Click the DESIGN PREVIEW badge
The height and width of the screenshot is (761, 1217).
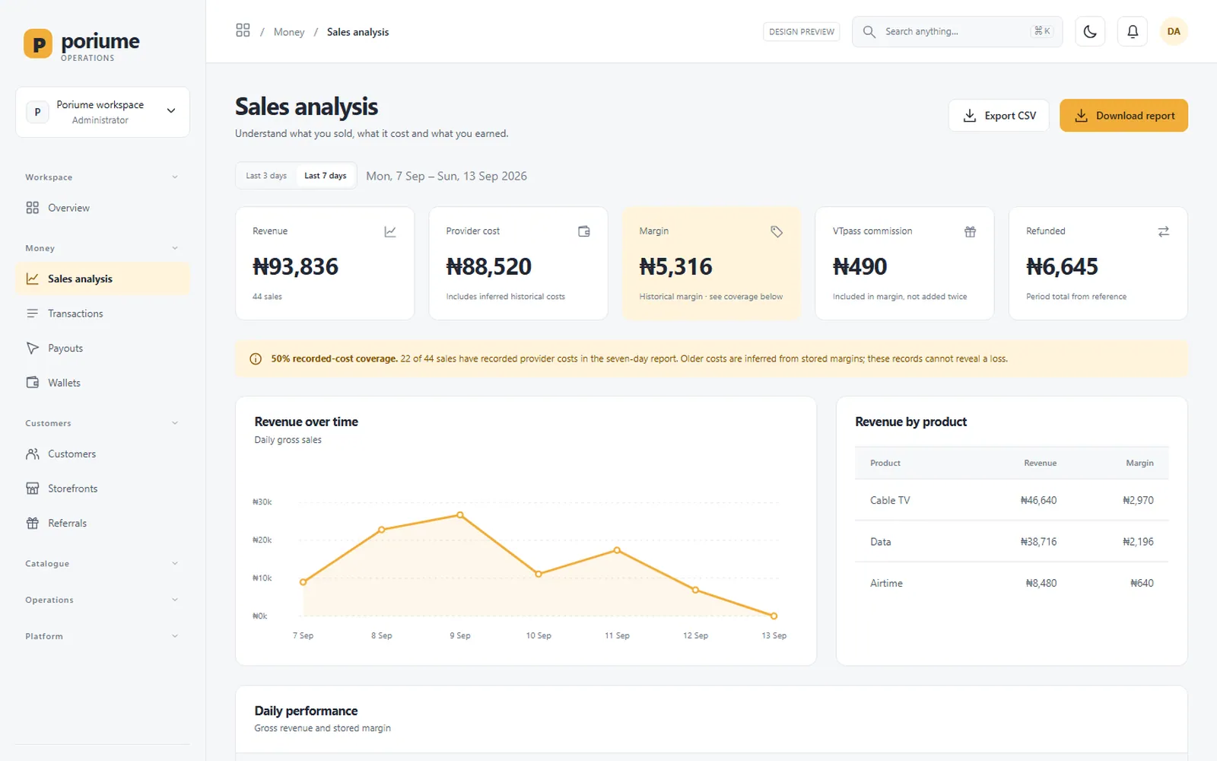801,31
